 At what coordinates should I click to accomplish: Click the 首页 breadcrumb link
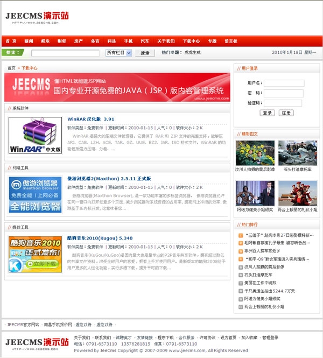[11, 68]
